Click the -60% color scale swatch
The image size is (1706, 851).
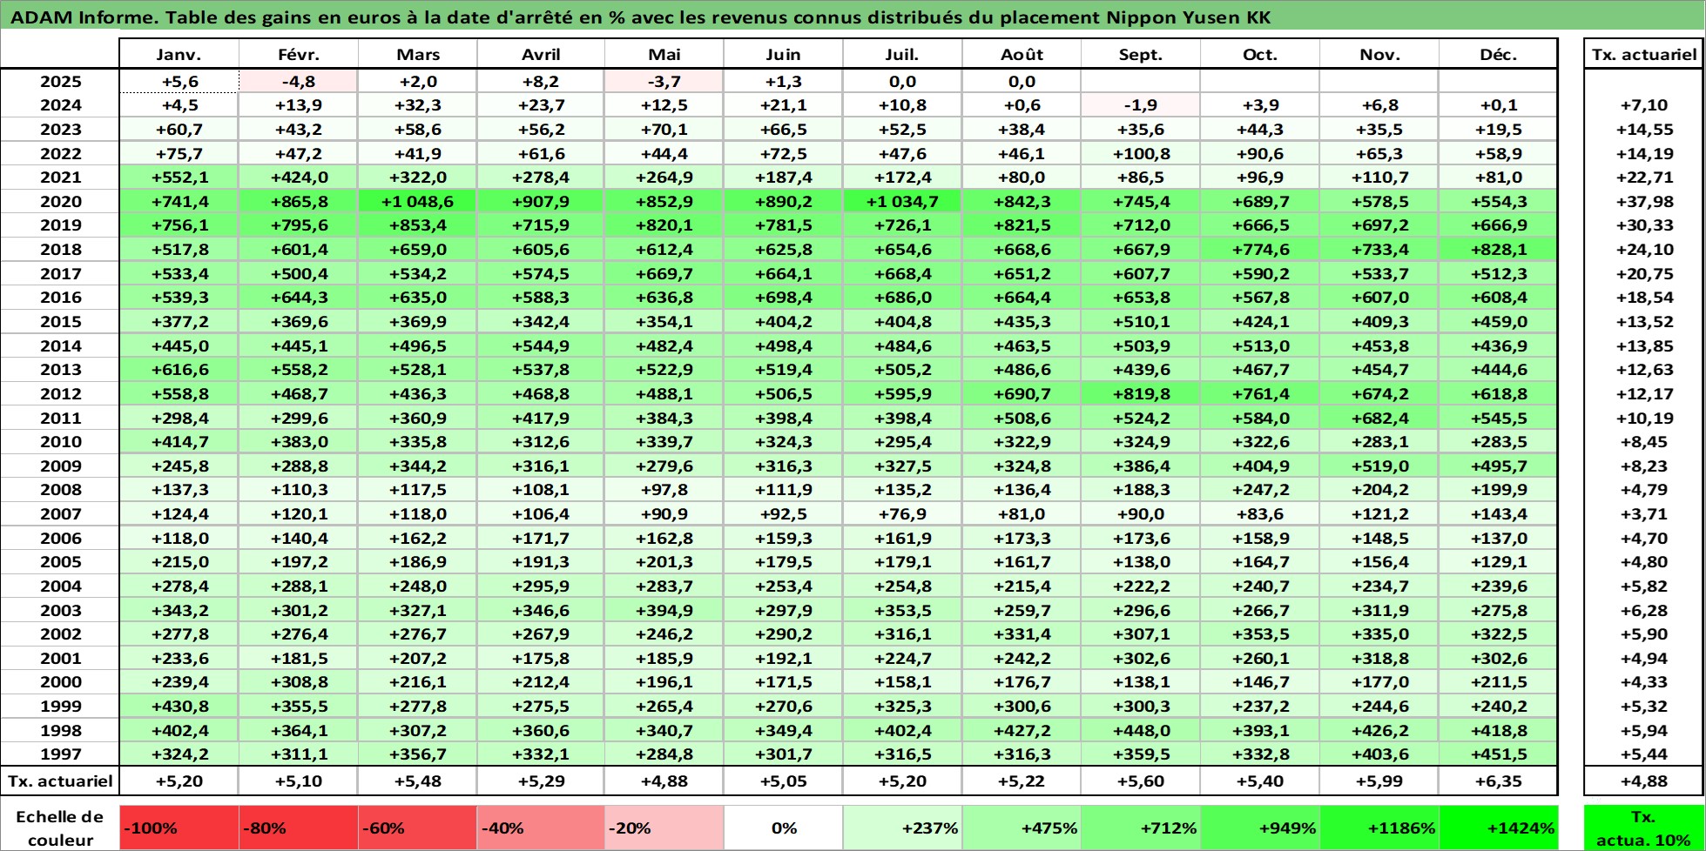418,828
